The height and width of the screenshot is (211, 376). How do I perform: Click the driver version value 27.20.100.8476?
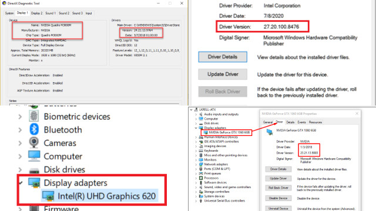pyautogui.click(x=281, y=27)
